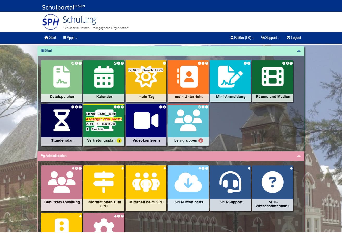Viewport: 342px width, 233px height.
Task: Click the Logout link
Action: [294, 38]
